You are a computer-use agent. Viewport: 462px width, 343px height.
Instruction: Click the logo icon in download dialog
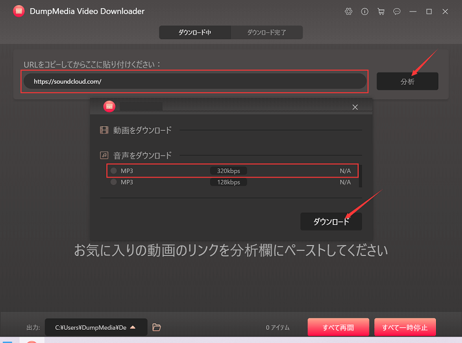pyautogui.click(x=109, y=106)
